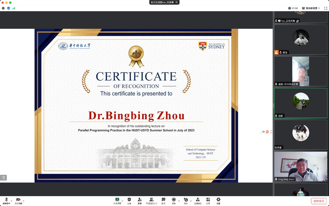Screen dimensions: 329x206
Task: Start recording the meeting
Action: 174,200
